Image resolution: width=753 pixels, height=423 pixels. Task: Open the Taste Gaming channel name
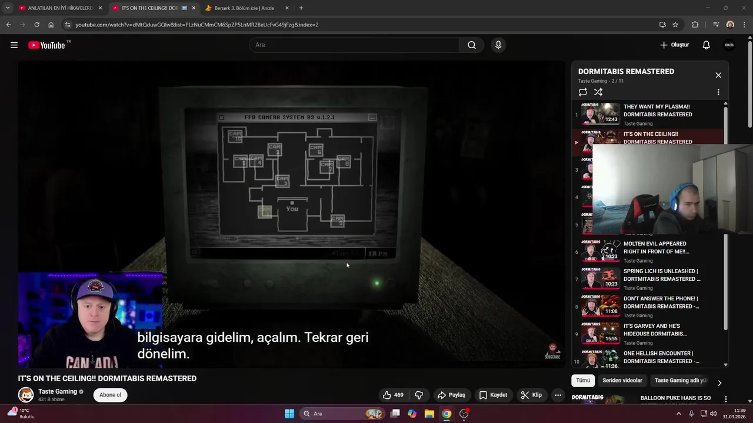(58, 391)
